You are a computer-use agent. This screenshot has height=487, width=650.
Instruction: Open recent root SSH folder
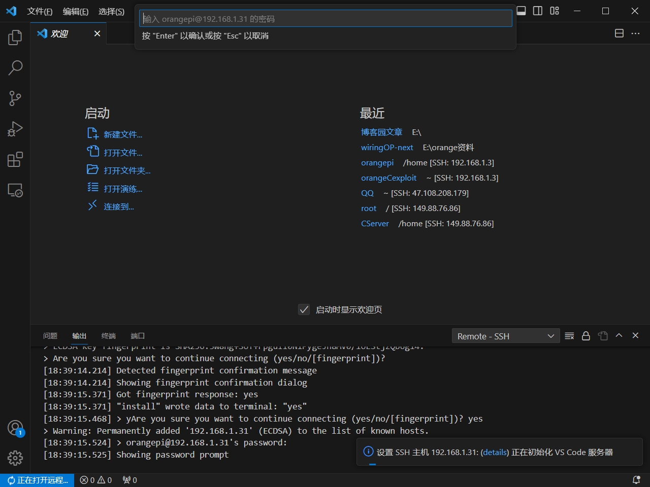click(369, 208)
